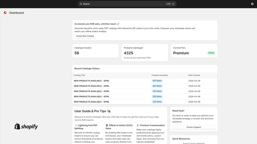The height and width of the screenshot is (144, 257).
Task: Click the search magnifier icon
Action: pos(81,4)
